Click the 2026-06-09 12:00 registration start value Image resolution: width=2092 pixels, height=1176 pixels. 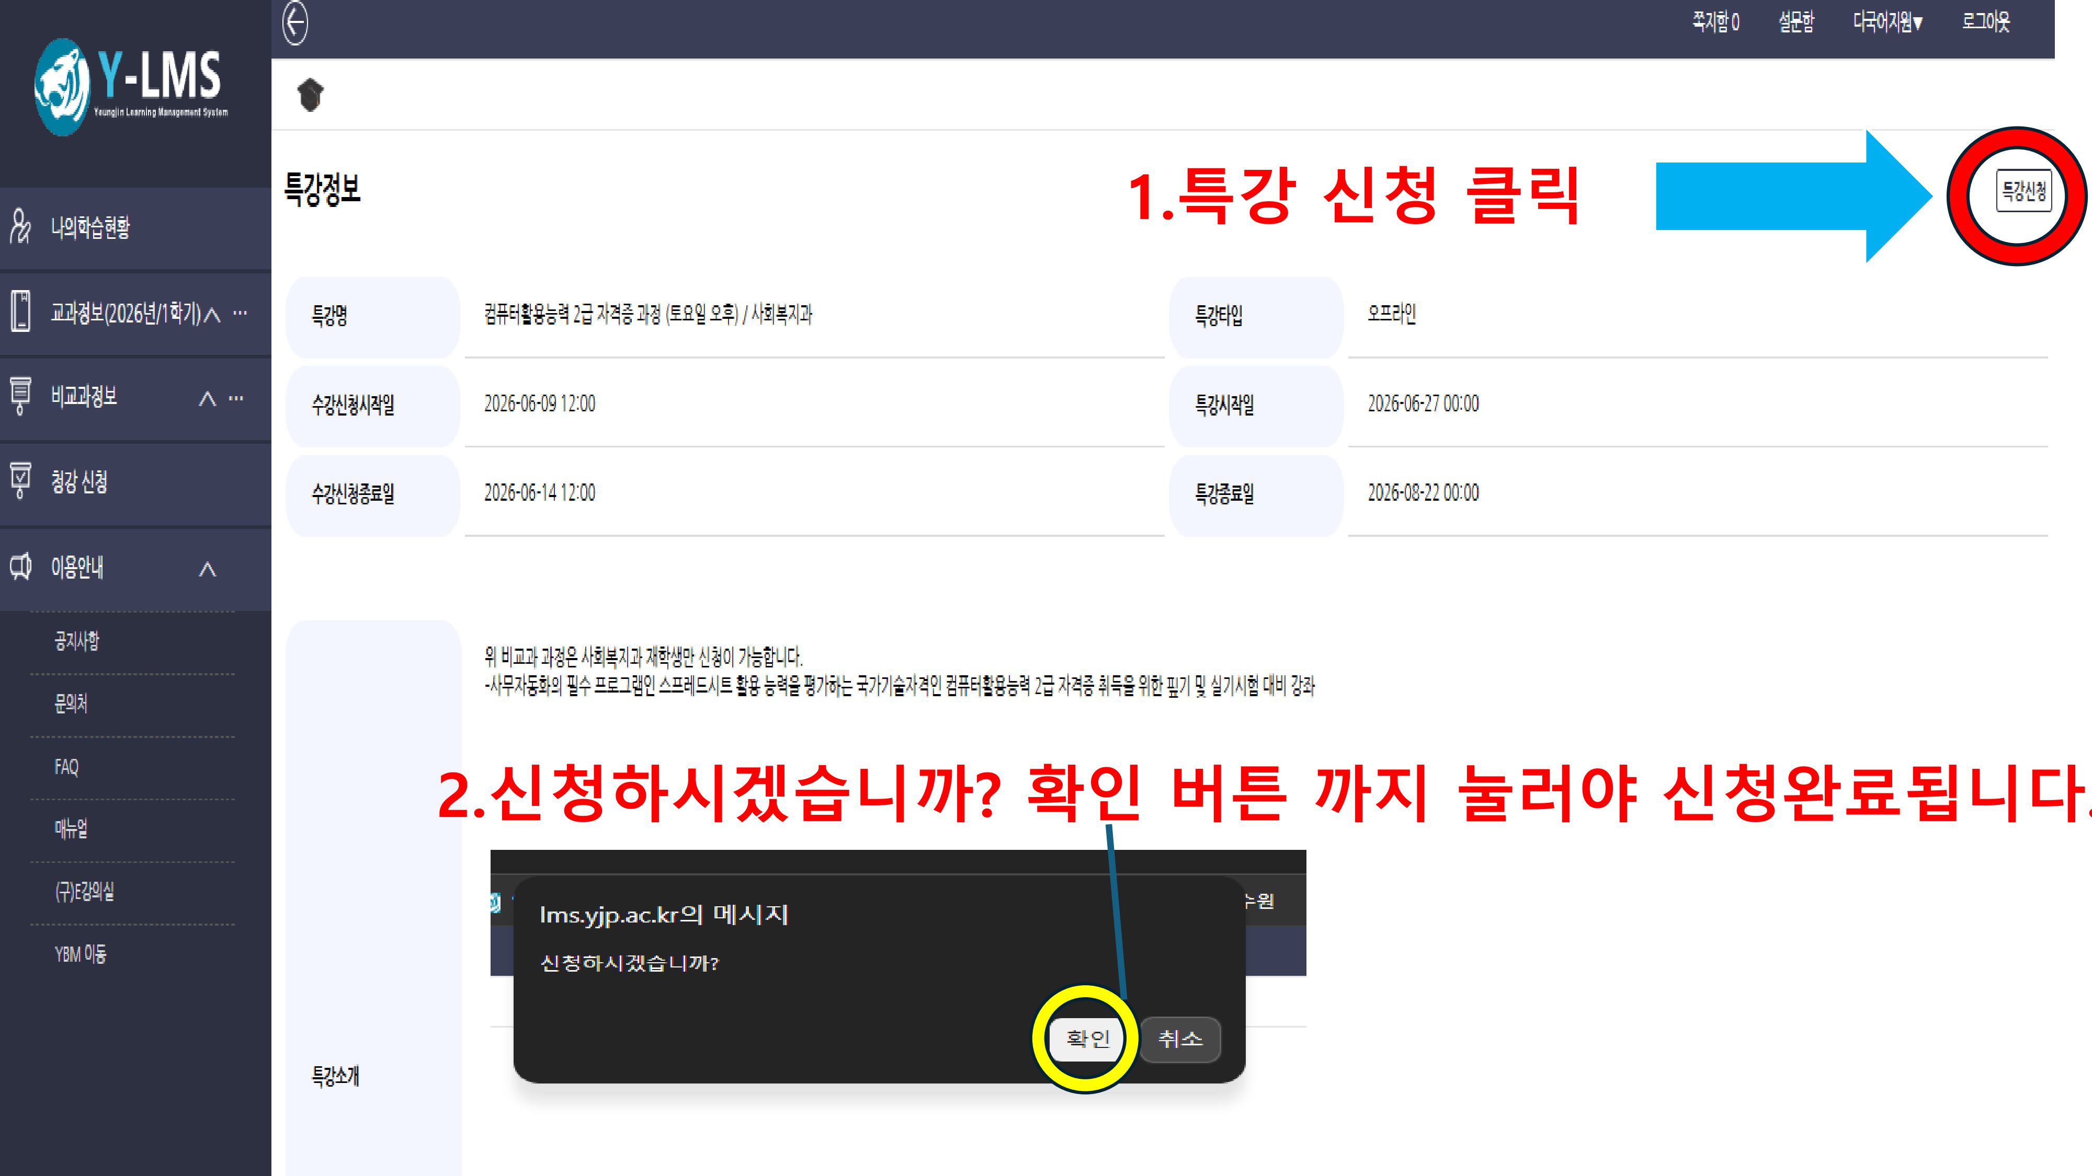point(539,403)
